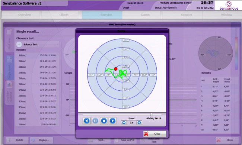Click the sensamove logo
242x145 pixels.
(x=229, y=6)
